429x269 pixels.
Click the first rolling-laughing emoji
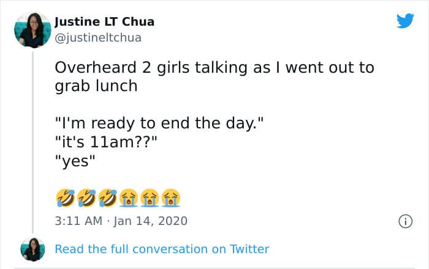click(x=64, y=197)
